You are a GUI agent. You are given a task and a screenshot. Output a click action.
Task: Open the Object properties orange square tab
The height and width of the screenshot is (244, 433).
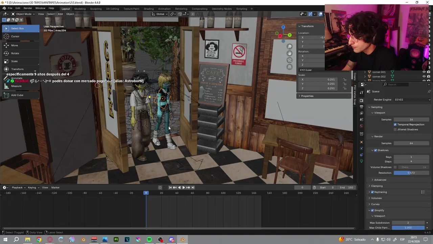pos(361,142)
